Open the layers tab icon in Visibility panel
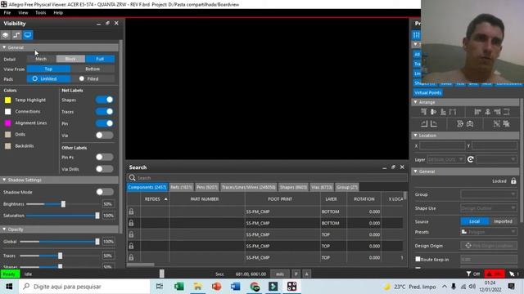The height and width of the screenshot is (294, 524). [x=6, y=35]
